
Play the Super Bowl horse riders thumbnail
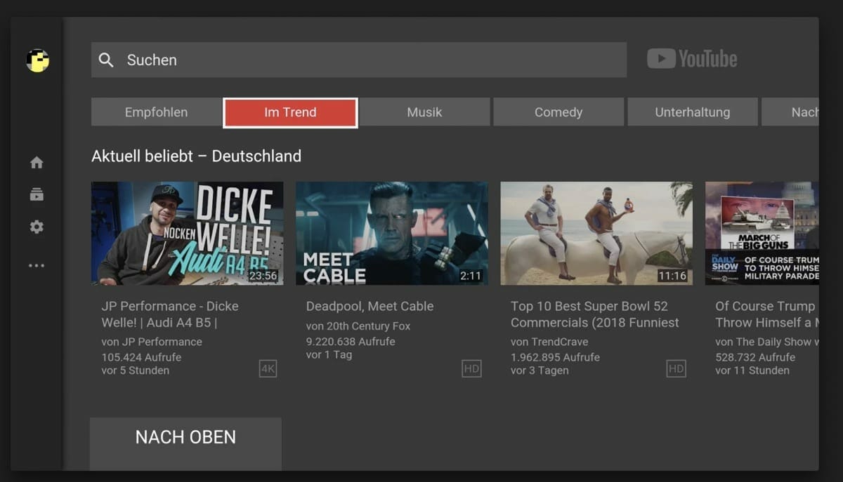596,234
